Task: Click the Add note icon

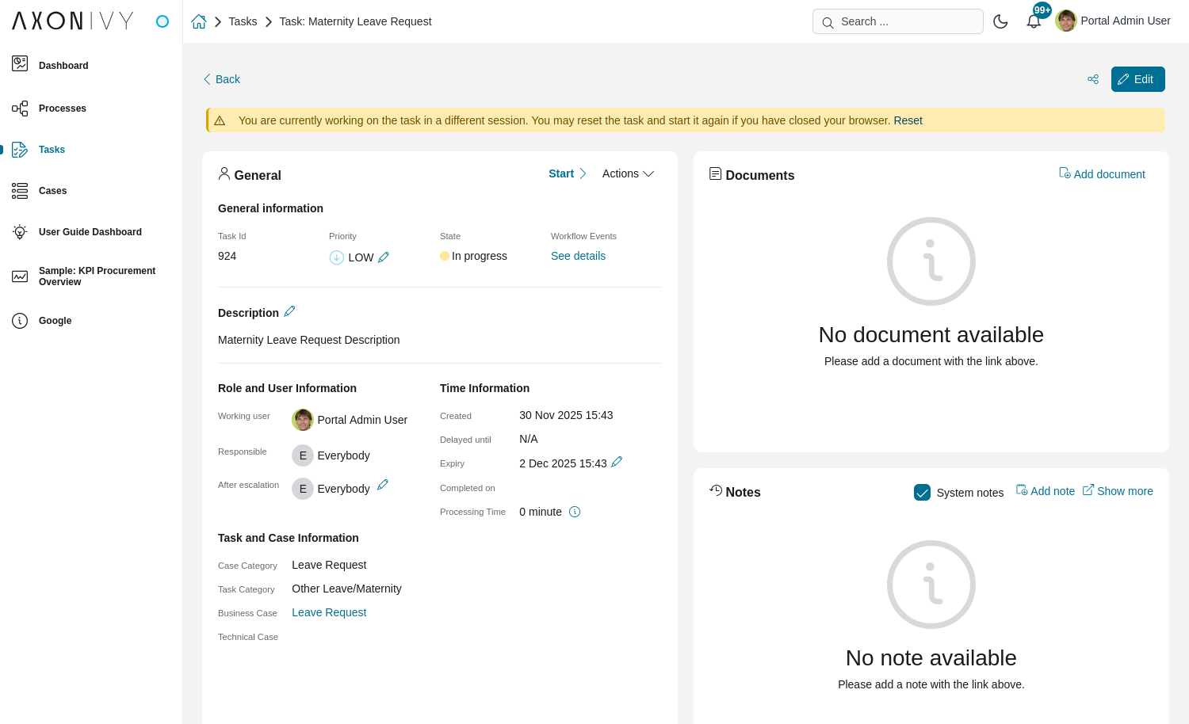Action: pyautogui.click(x=1022, y=490)
